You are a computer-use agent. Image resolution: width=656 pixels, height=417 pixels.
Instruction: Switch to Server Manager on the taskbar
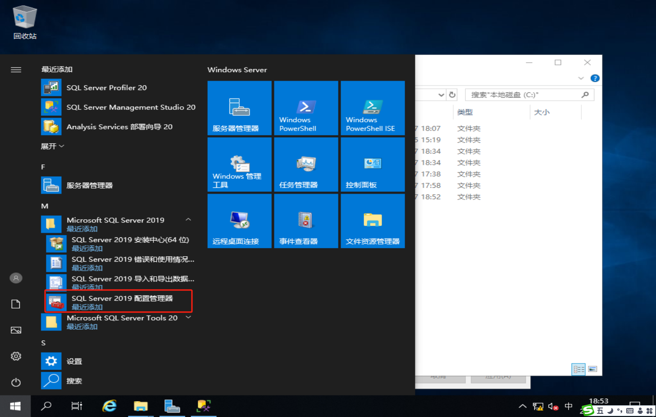[172, 406]
